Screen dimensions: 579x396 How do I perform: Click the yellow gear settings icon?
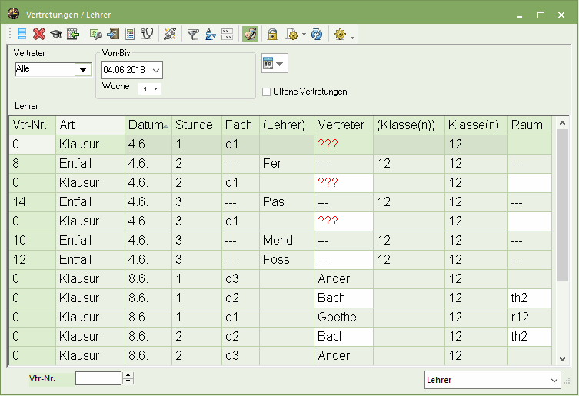pos(340,34)
